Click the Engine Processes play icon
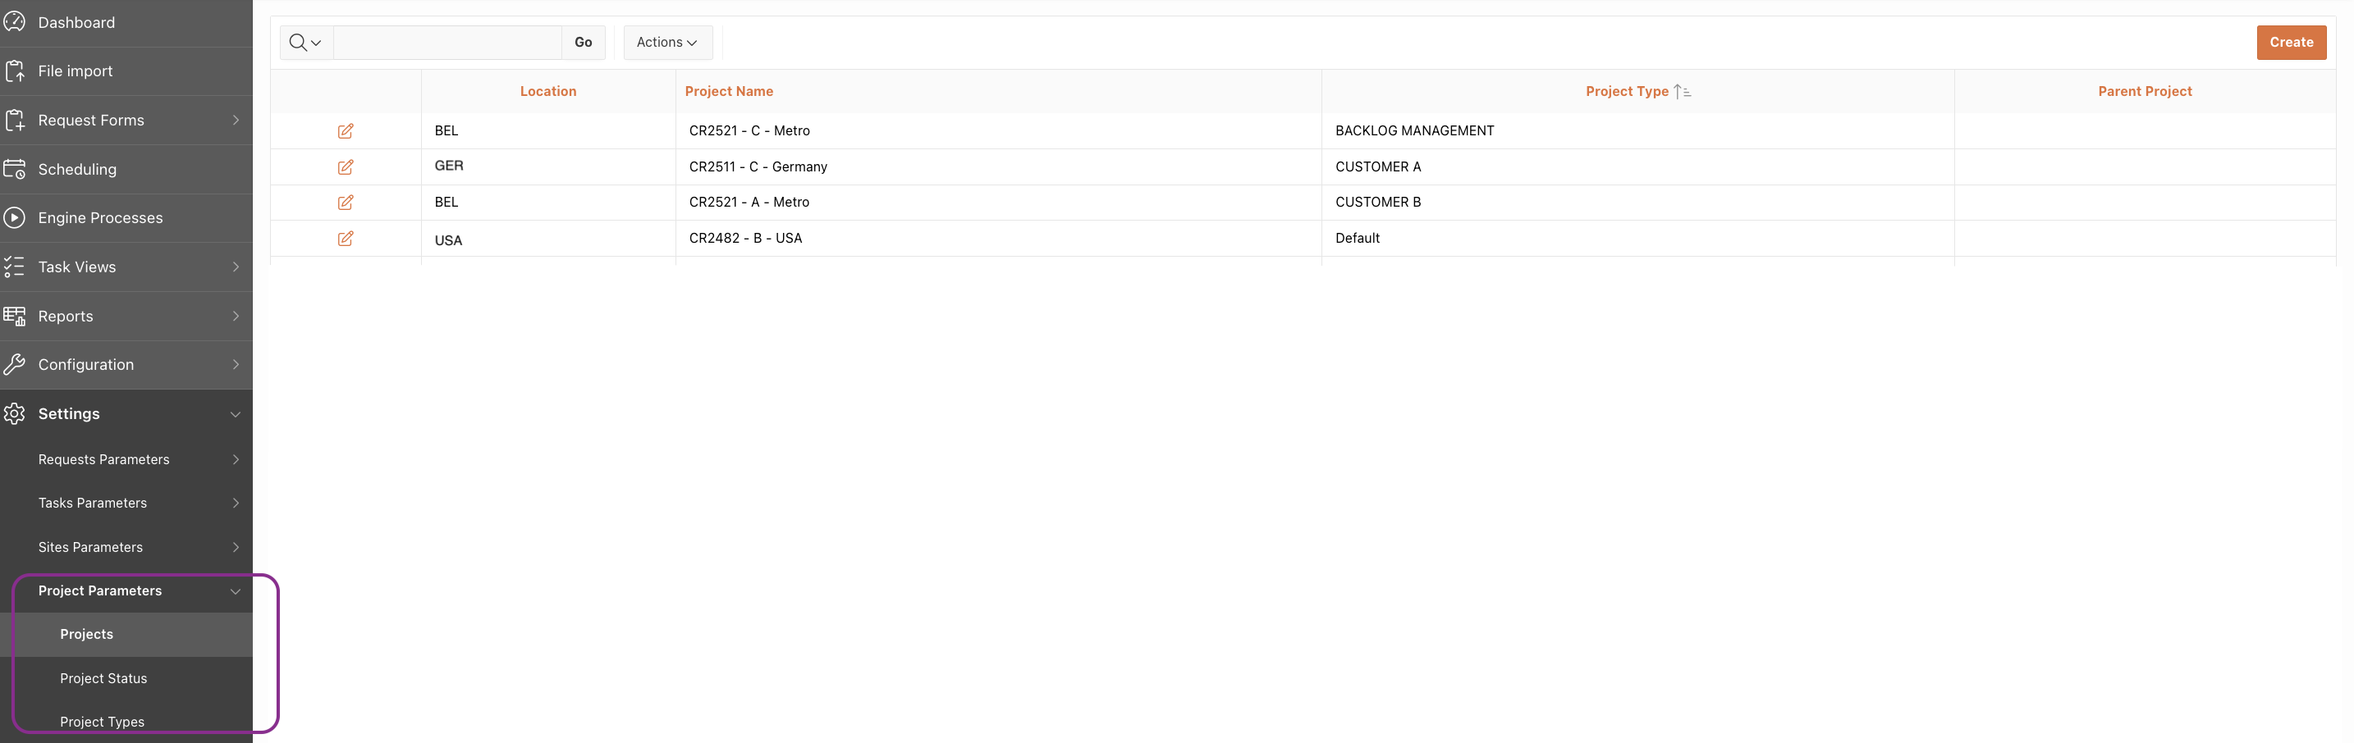This screenshot has width=2354, height=743. coord(15,218)
